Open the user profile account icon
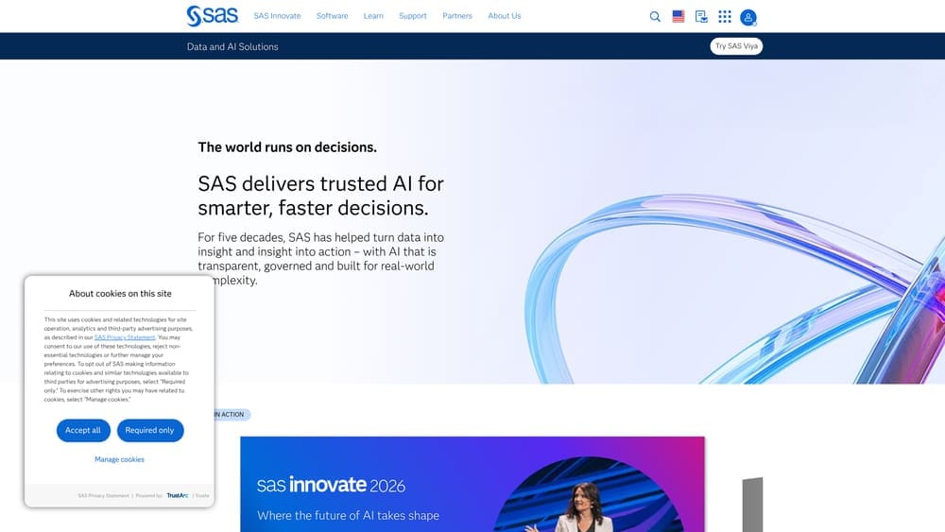 [x=747, y=17]
